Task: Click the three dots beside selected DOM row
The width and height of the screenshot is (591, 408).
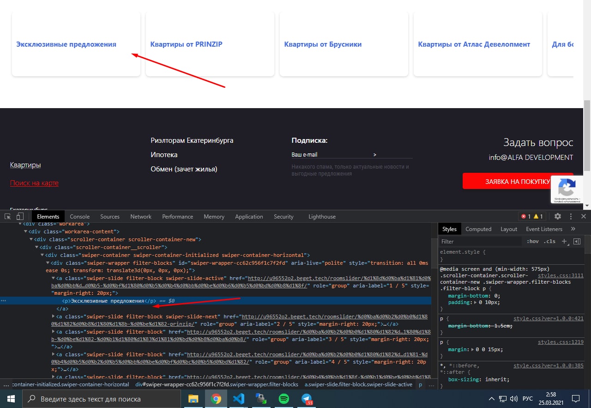Action: pos(4,301)
